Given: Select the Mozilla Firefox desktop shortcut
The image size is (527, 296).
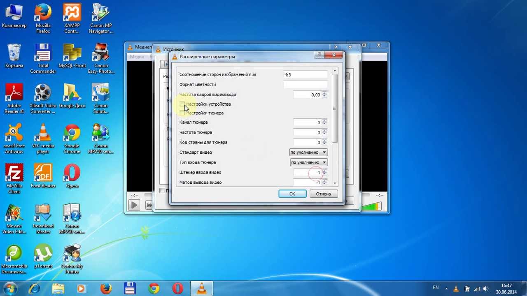Looking at the screenshot, I should coord(43,18).
